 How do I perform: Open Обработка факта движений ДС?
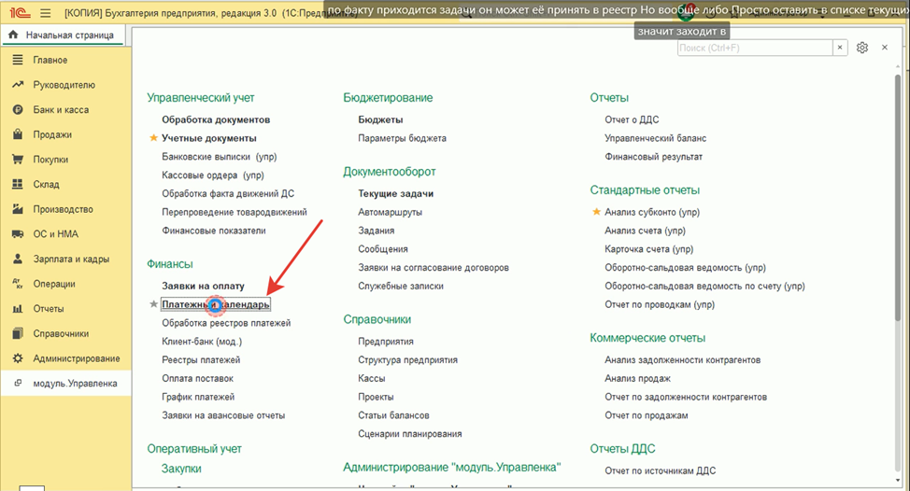228,193
